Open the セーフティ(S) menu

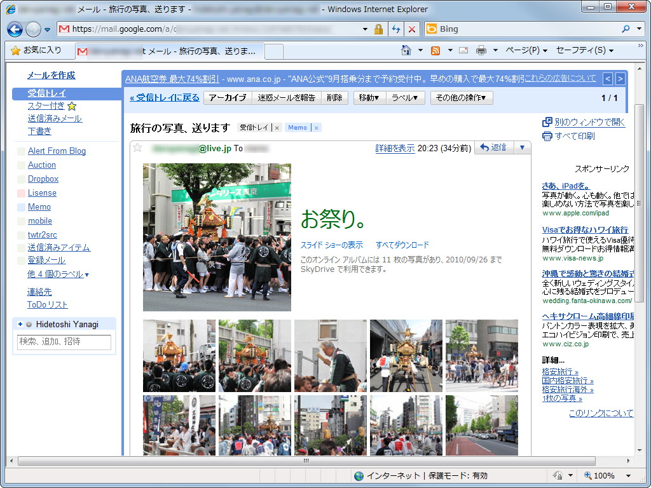pyautogui.click(x=585, y=51)
